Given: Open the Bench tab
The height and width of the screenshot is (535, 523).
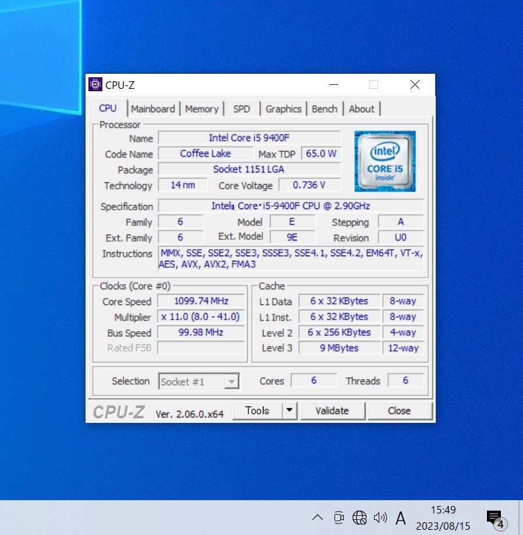Looking at the screenshot, I should pos(325,109).
